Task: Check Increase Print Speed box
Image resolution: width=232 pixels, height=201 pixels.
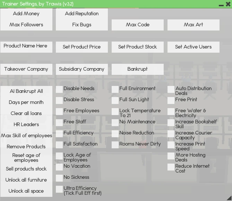Action: click(x=171, y=145)
